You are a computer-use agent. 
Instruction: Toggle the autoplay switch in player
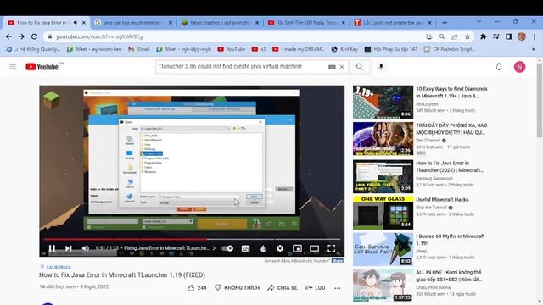coord(227,248)
